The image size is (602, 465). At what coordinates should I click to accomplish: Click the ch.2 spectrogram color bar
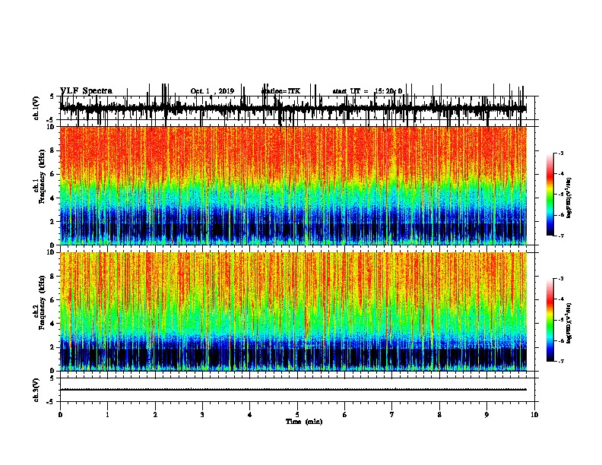click(550, 320)
